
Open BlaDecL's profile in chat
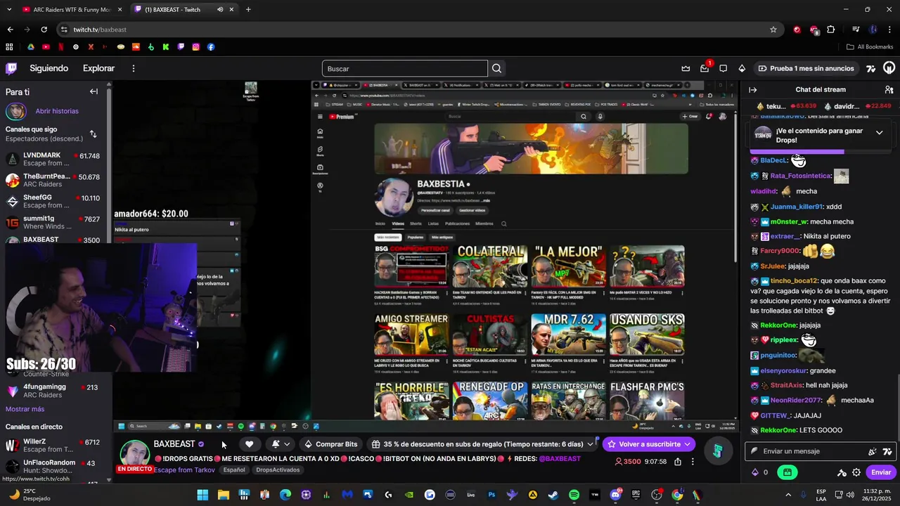[x=773, y=160]
